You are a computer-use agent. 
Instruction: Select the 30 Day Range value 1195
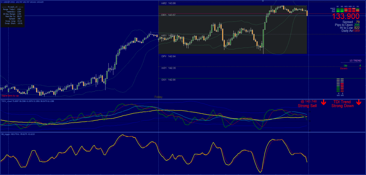[x=19, y=14]
